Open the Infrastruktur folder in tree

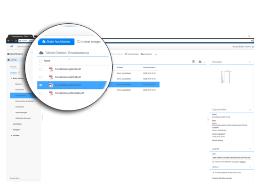pos(20,107)
